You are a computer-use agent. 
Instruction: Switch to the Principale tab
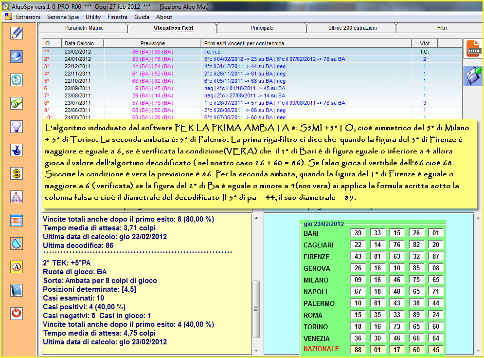pos(262,28)
